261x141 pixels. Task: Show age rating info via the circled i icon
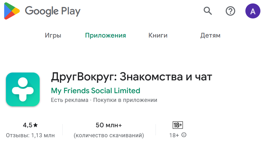click(184, 135)
